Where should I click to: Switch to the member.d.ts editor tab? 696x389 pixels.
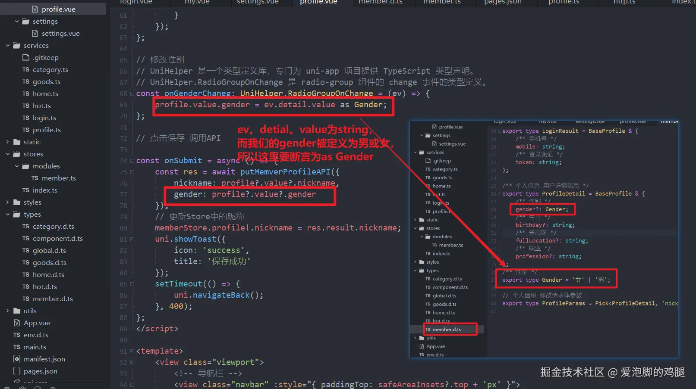(x=381, y=2)
